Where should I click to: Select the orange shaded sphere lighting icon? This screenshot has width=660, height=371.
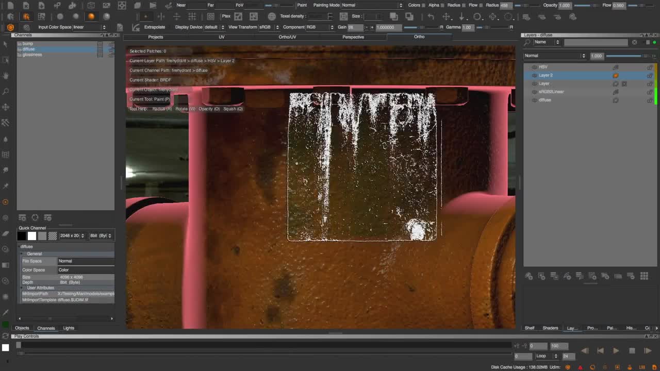(91, 16)
